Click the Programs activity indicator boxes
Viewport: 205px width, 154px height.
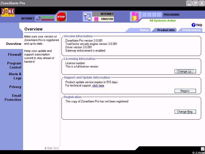click(x=152, y=15)
